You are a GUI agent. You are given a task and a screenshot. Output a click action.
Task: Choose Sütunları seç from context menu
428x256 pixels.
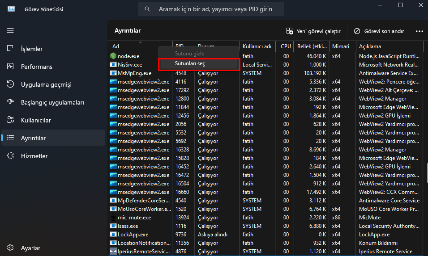point(198,63)
